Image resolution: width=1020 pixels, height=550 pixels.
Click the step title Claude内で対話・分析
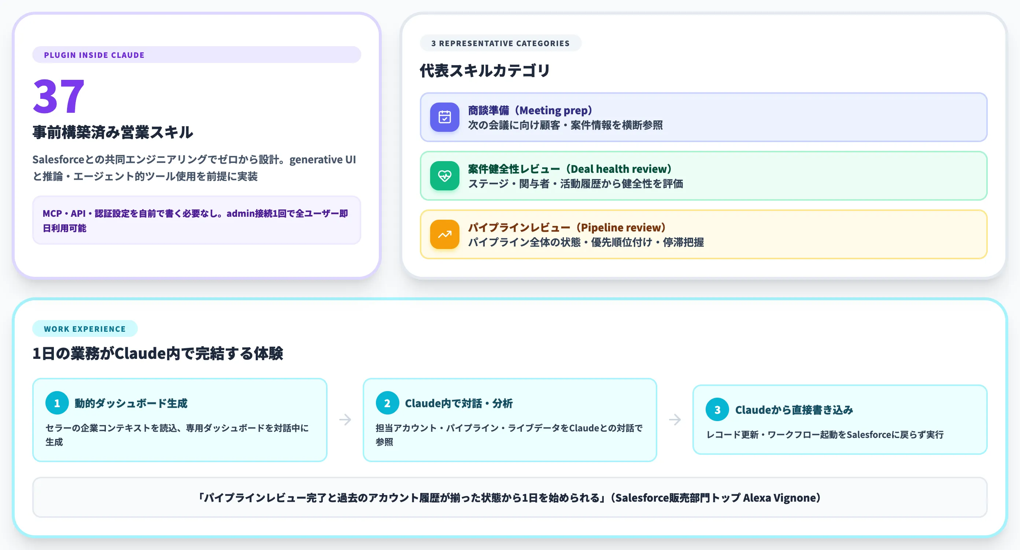[459, 403]
